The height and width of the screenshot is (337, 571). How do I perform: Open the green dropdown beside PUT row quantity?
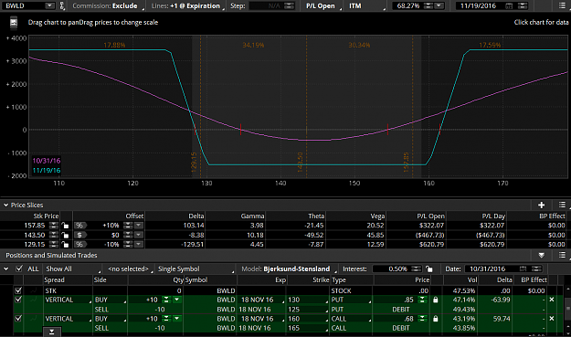click(x=176, y=300)
